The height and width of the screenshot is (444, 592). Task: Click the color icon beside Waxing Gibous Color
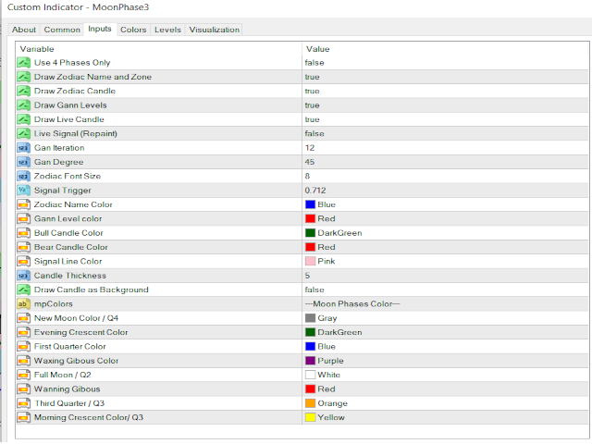23,361
